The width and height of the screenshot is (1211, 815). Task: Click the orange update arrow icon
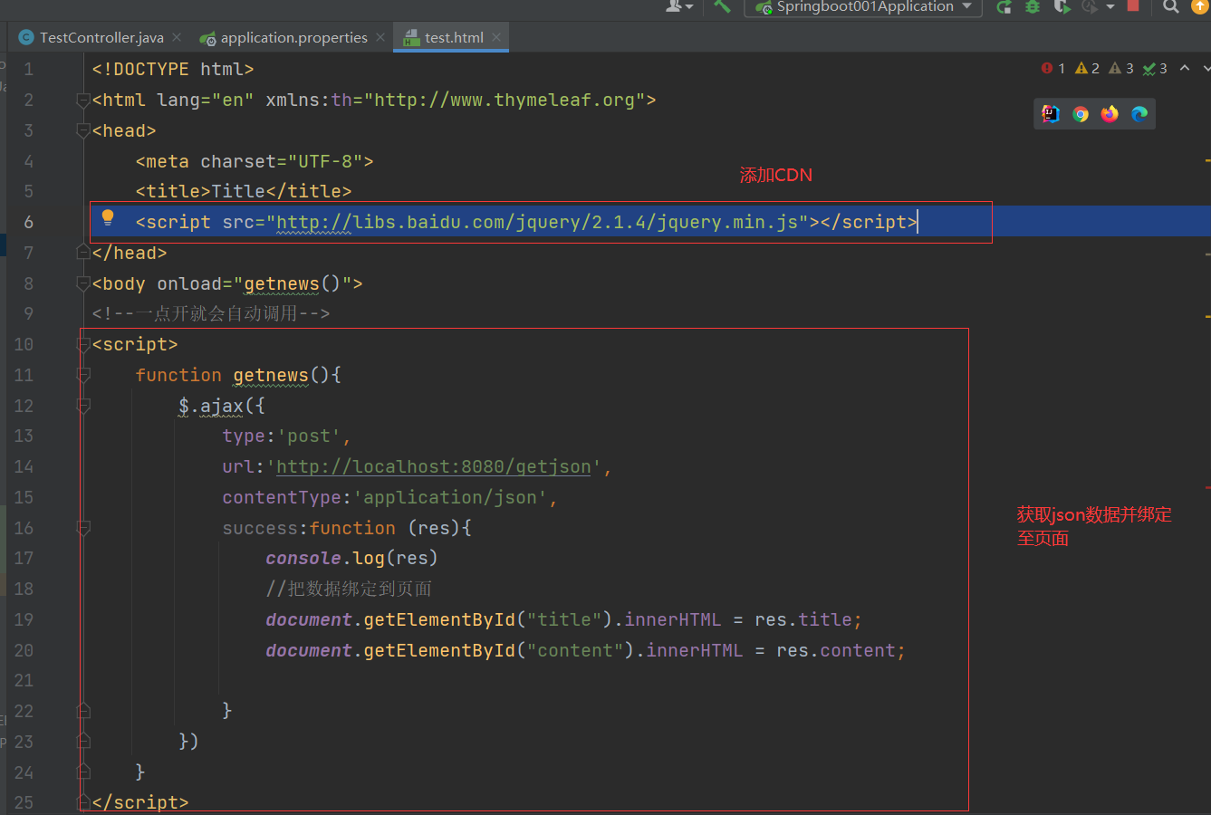pyautogui.click(x=1200, y=6)
